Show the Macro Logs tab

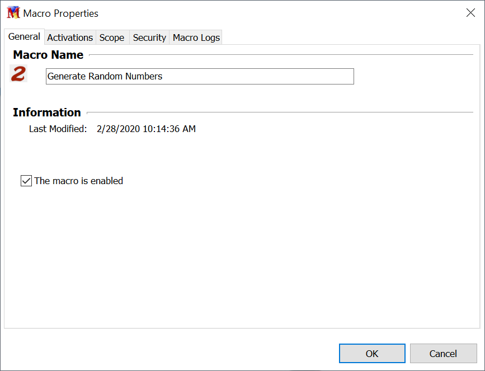pos(196,37)
